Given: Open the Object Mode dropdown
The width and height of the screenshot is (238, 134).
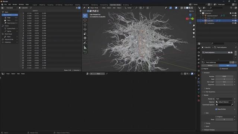Looking at the screenshot, I should point(94,8).
